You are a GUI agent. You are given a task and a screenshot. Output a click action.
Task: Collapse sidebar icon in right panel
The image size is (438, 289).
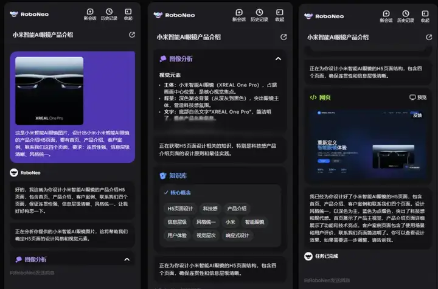pyautogui.click(x=425, y=16)
